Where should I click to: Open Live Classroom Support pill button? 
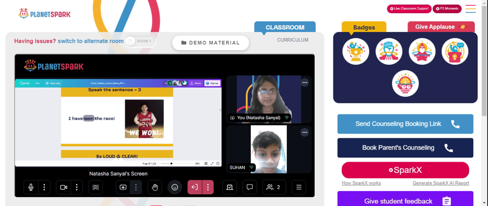pyautogui.click(x=409, y=9)
